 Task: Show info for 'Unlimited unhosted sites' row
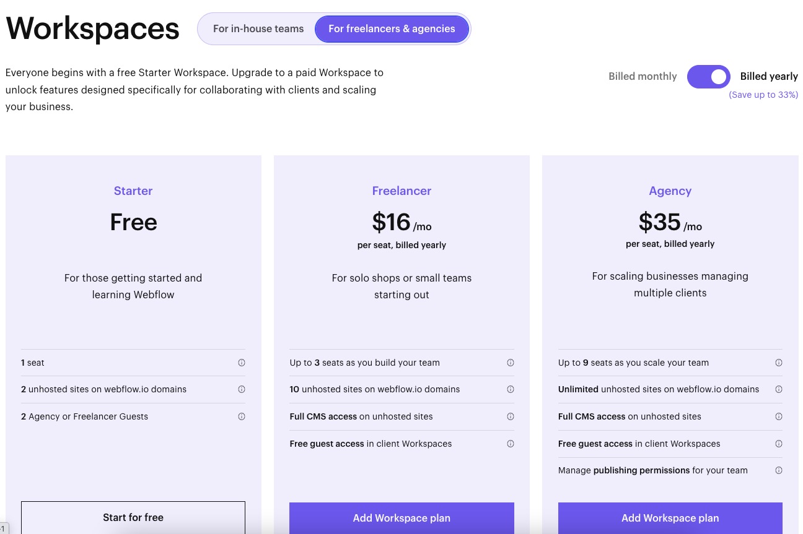778,389
